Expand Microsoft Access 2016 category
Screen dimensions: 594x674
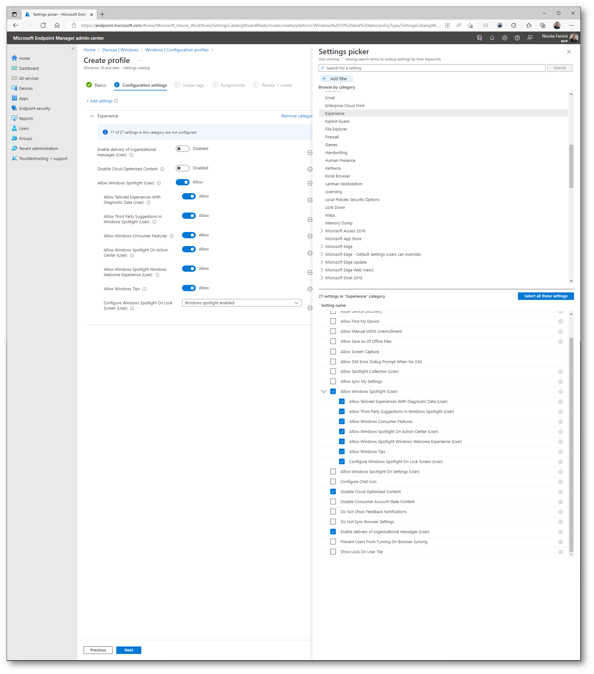tap(322, 231)
